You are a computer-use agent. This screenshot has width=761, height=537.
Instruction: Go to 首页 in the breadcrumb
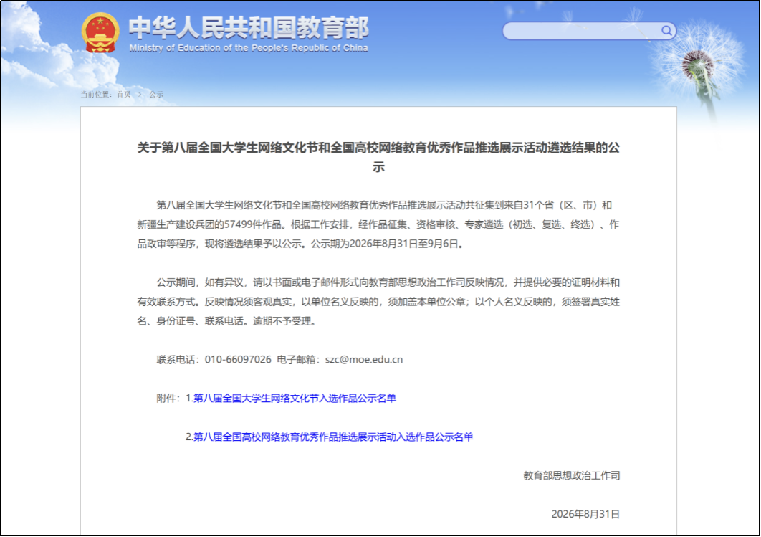tap(124, 94)
